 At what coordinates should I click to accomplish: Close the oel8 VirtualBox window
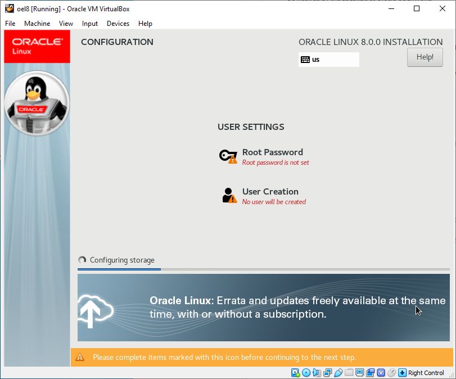pos(443,8)
